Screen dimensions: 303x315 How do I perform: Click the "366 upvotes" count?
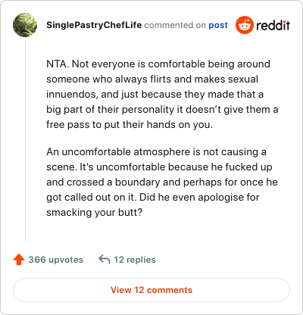pyautogui.click(x=56, y=260)
